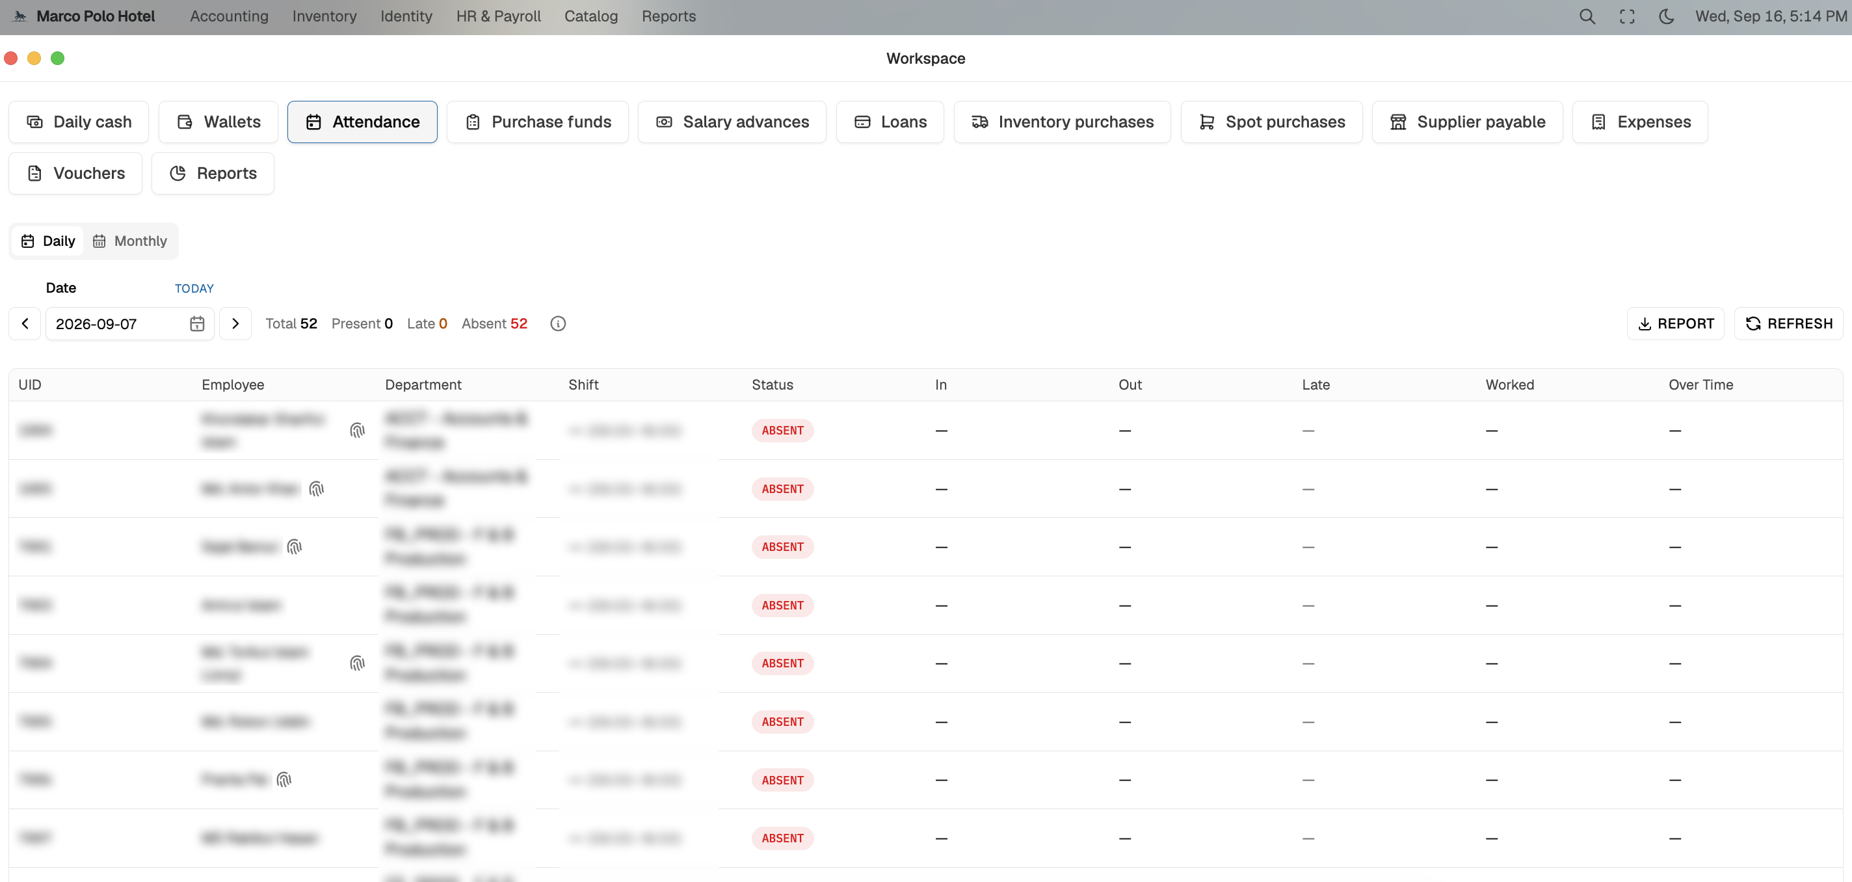Switch to dark mode with the moon icon
Screen dimensions: 1852x882
(1667, 16)
